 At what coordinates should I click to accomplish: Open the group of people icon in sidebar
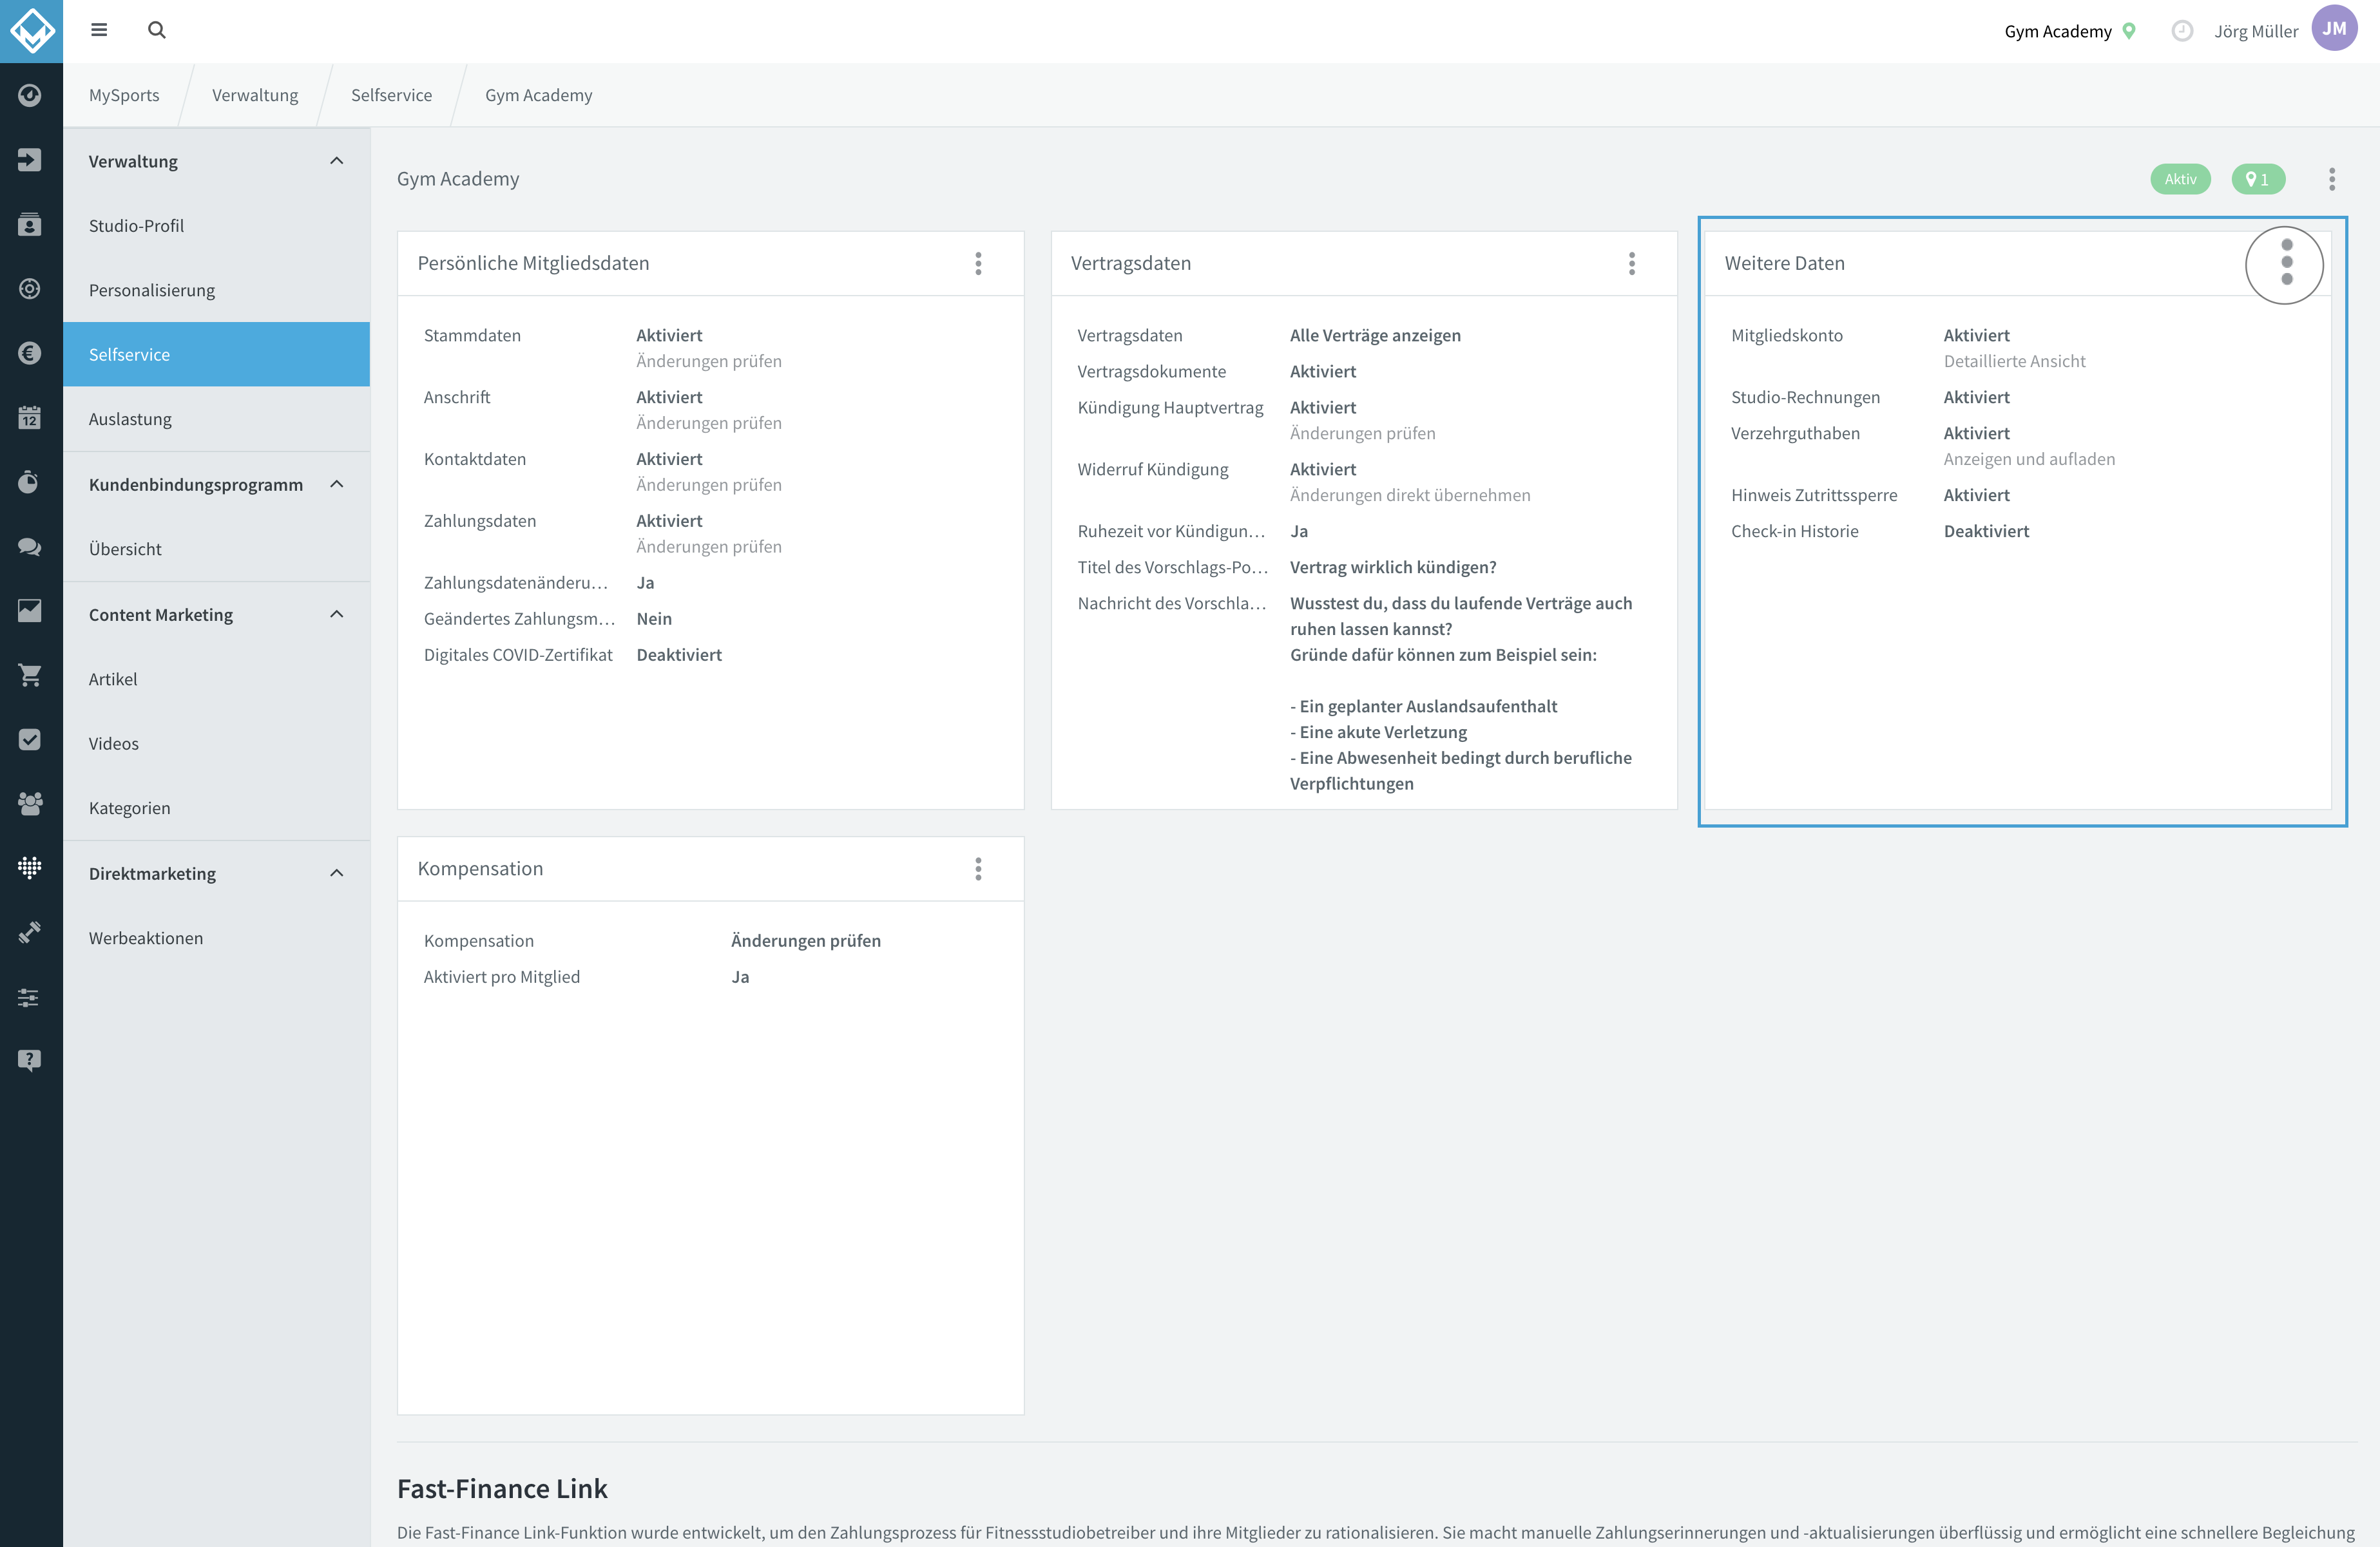coord(30,804)
